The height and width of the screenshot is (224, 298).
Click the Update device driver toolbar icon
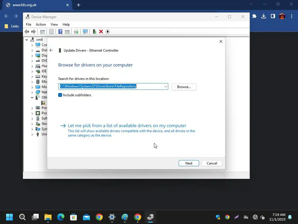(x=76, y=32)
